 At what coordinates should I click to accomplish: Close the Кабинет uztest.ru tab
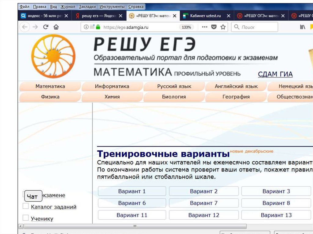pyautogui.click(x=229, y=16)
